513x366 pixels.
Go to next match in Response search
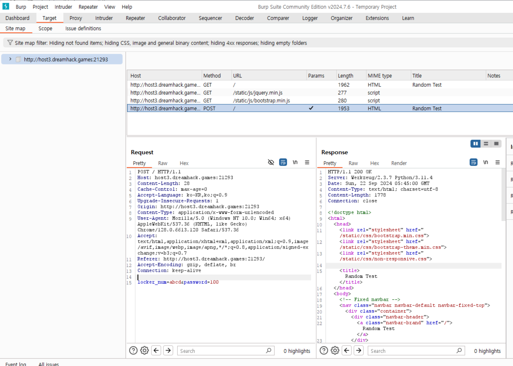tap(359, 351)
